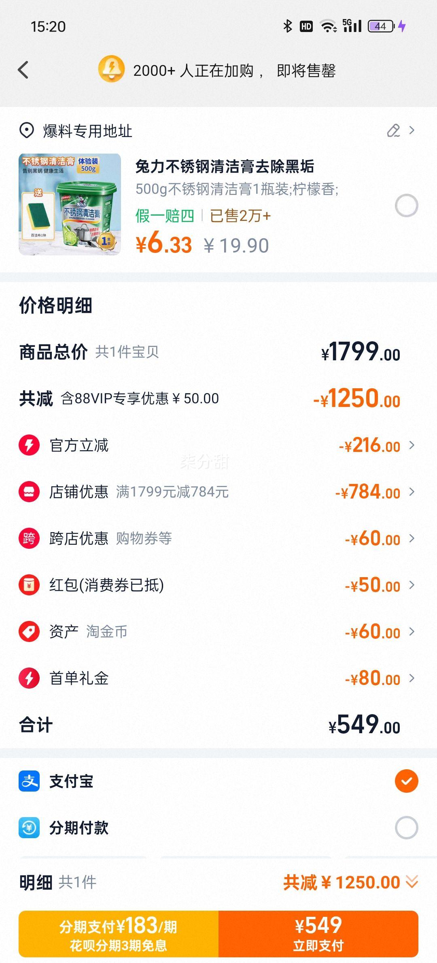
Task: Open 跨店优惠 购物券等 row
Action: point(218,538)
